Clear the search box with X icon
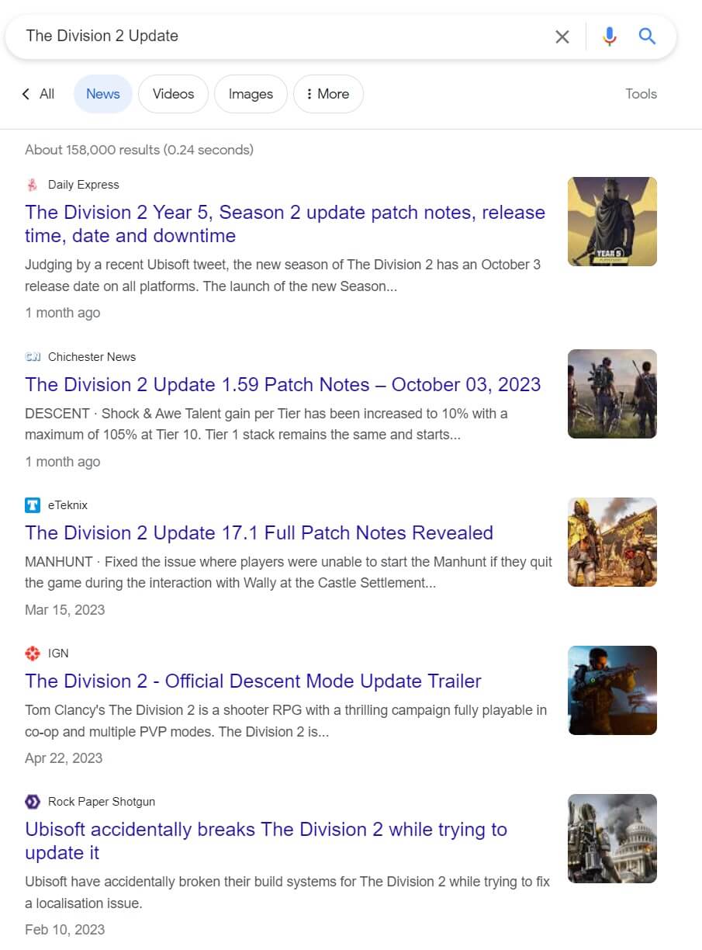Image resolution: width=702 pixels, height=950 pixels. tap(562, 36)
